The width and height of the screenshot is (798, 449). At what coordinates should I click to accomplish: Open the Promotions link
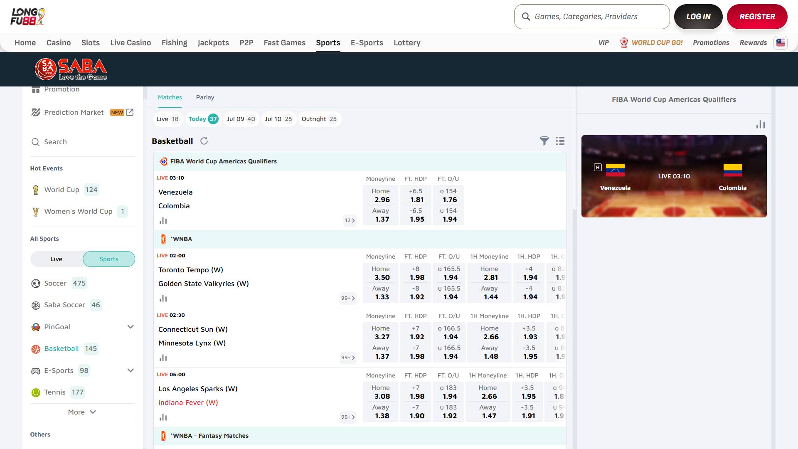711,43
